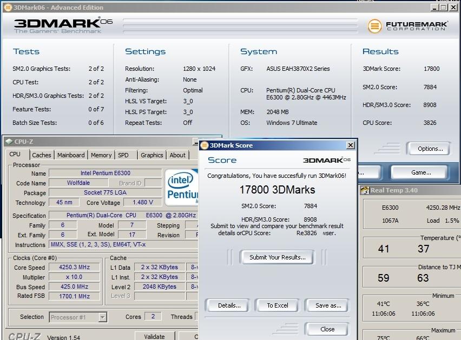
Task: Click the Name field Intel Pentium E6300
Action: click(106, 173)
